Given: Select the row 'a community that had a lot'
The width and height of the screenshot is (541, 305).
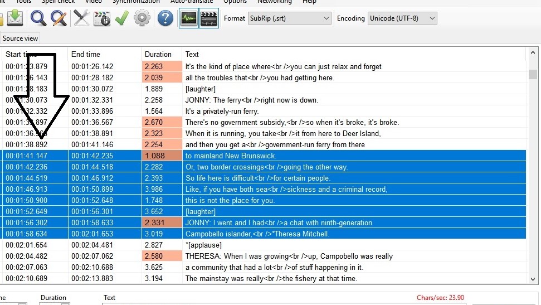Looking at the screenshot, I should pos(264,267).
